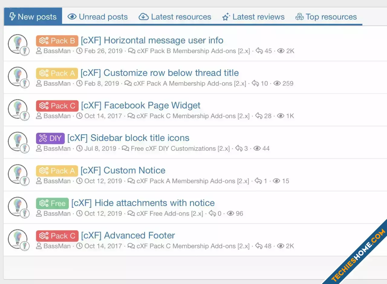Click BassMan under Sidebar block title icons
Screen dimensions: 387x284
(57, 148)
